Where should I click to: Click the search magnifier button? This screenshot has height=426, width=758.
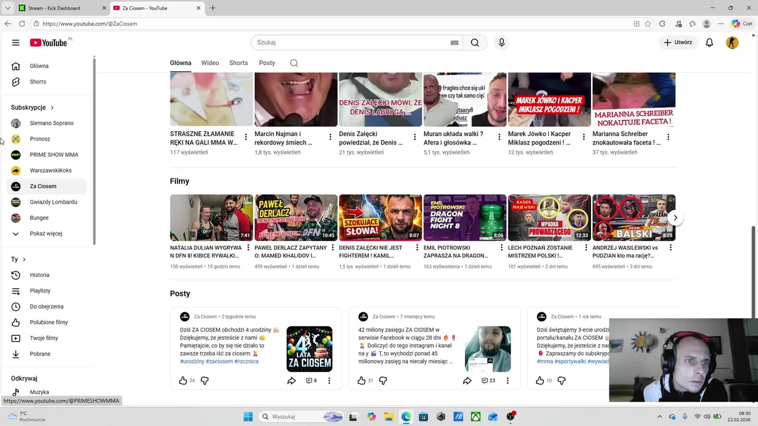475,43
